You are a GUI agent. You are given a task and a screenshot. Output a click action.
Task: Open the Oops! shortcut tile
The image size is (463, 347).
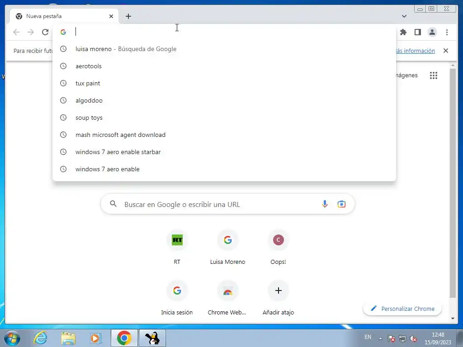[x=278, y=248]
